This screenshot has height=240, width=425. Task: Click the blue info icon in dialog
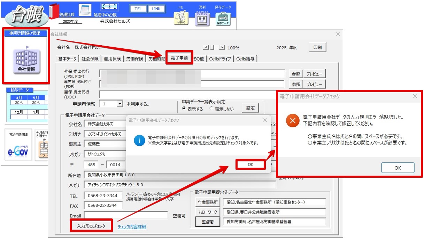pyautogui.click(x=140, y=141)
